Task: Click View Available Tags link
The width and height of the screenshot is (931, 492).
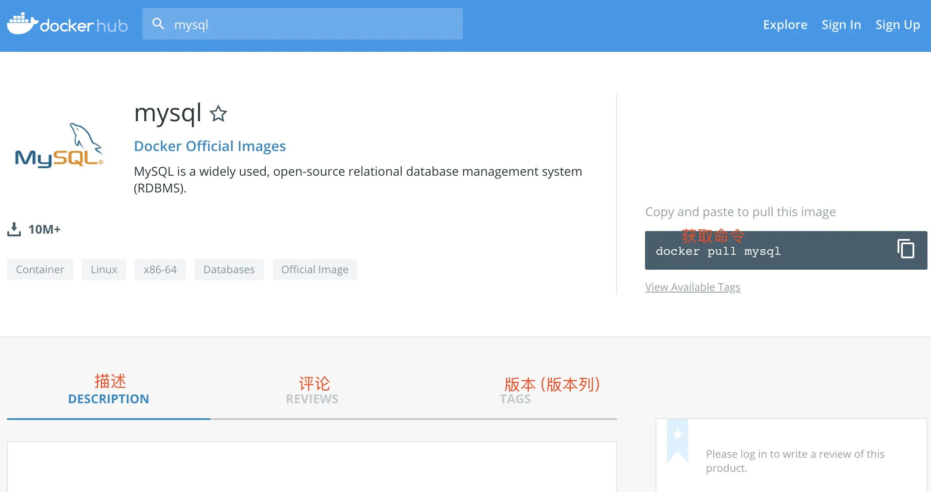Action: point(693,287)
